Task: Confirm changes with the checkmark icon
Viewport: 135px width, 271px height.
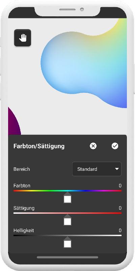Action: 115,146
